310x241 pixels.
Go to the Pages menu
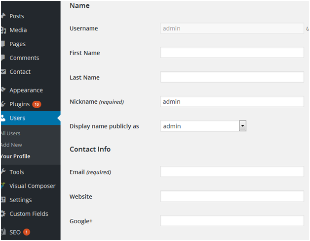point(18,44)
